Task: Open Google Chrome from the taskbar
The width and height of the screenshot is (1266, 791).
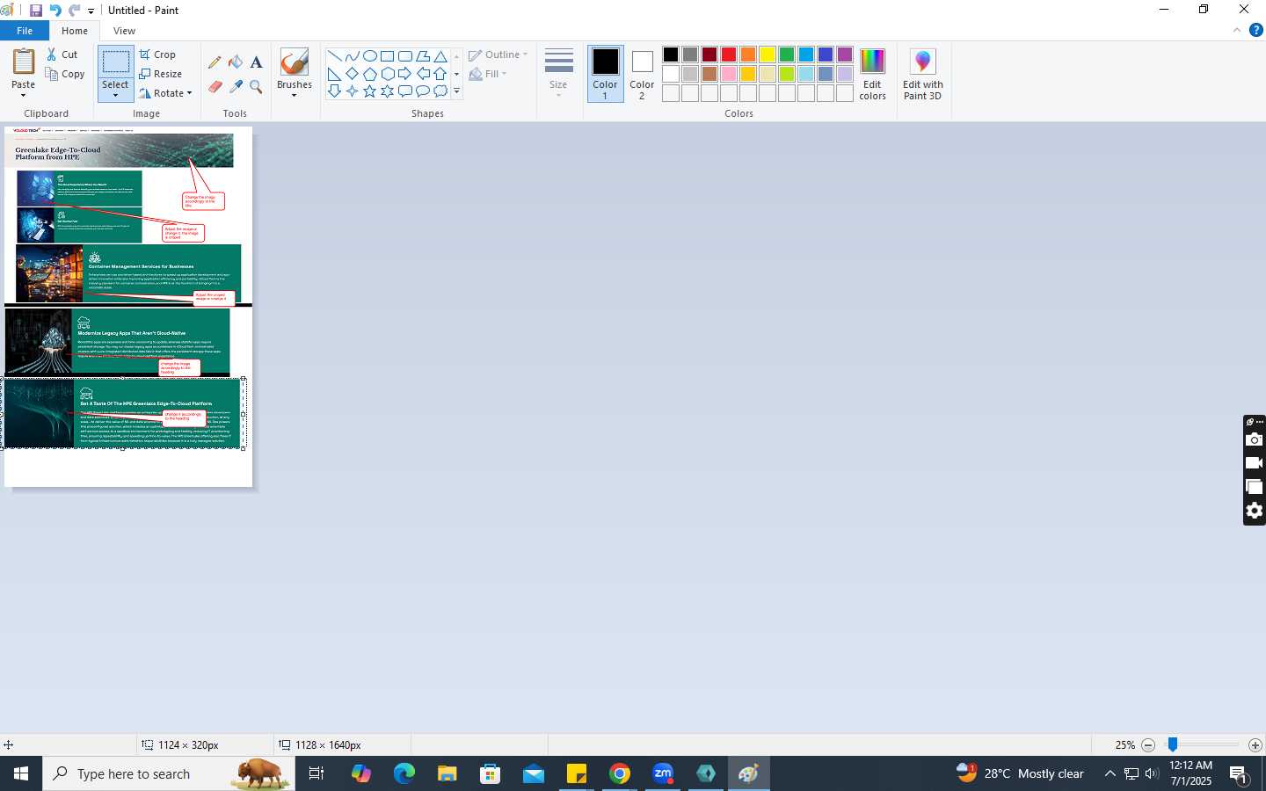Action: 620,773
